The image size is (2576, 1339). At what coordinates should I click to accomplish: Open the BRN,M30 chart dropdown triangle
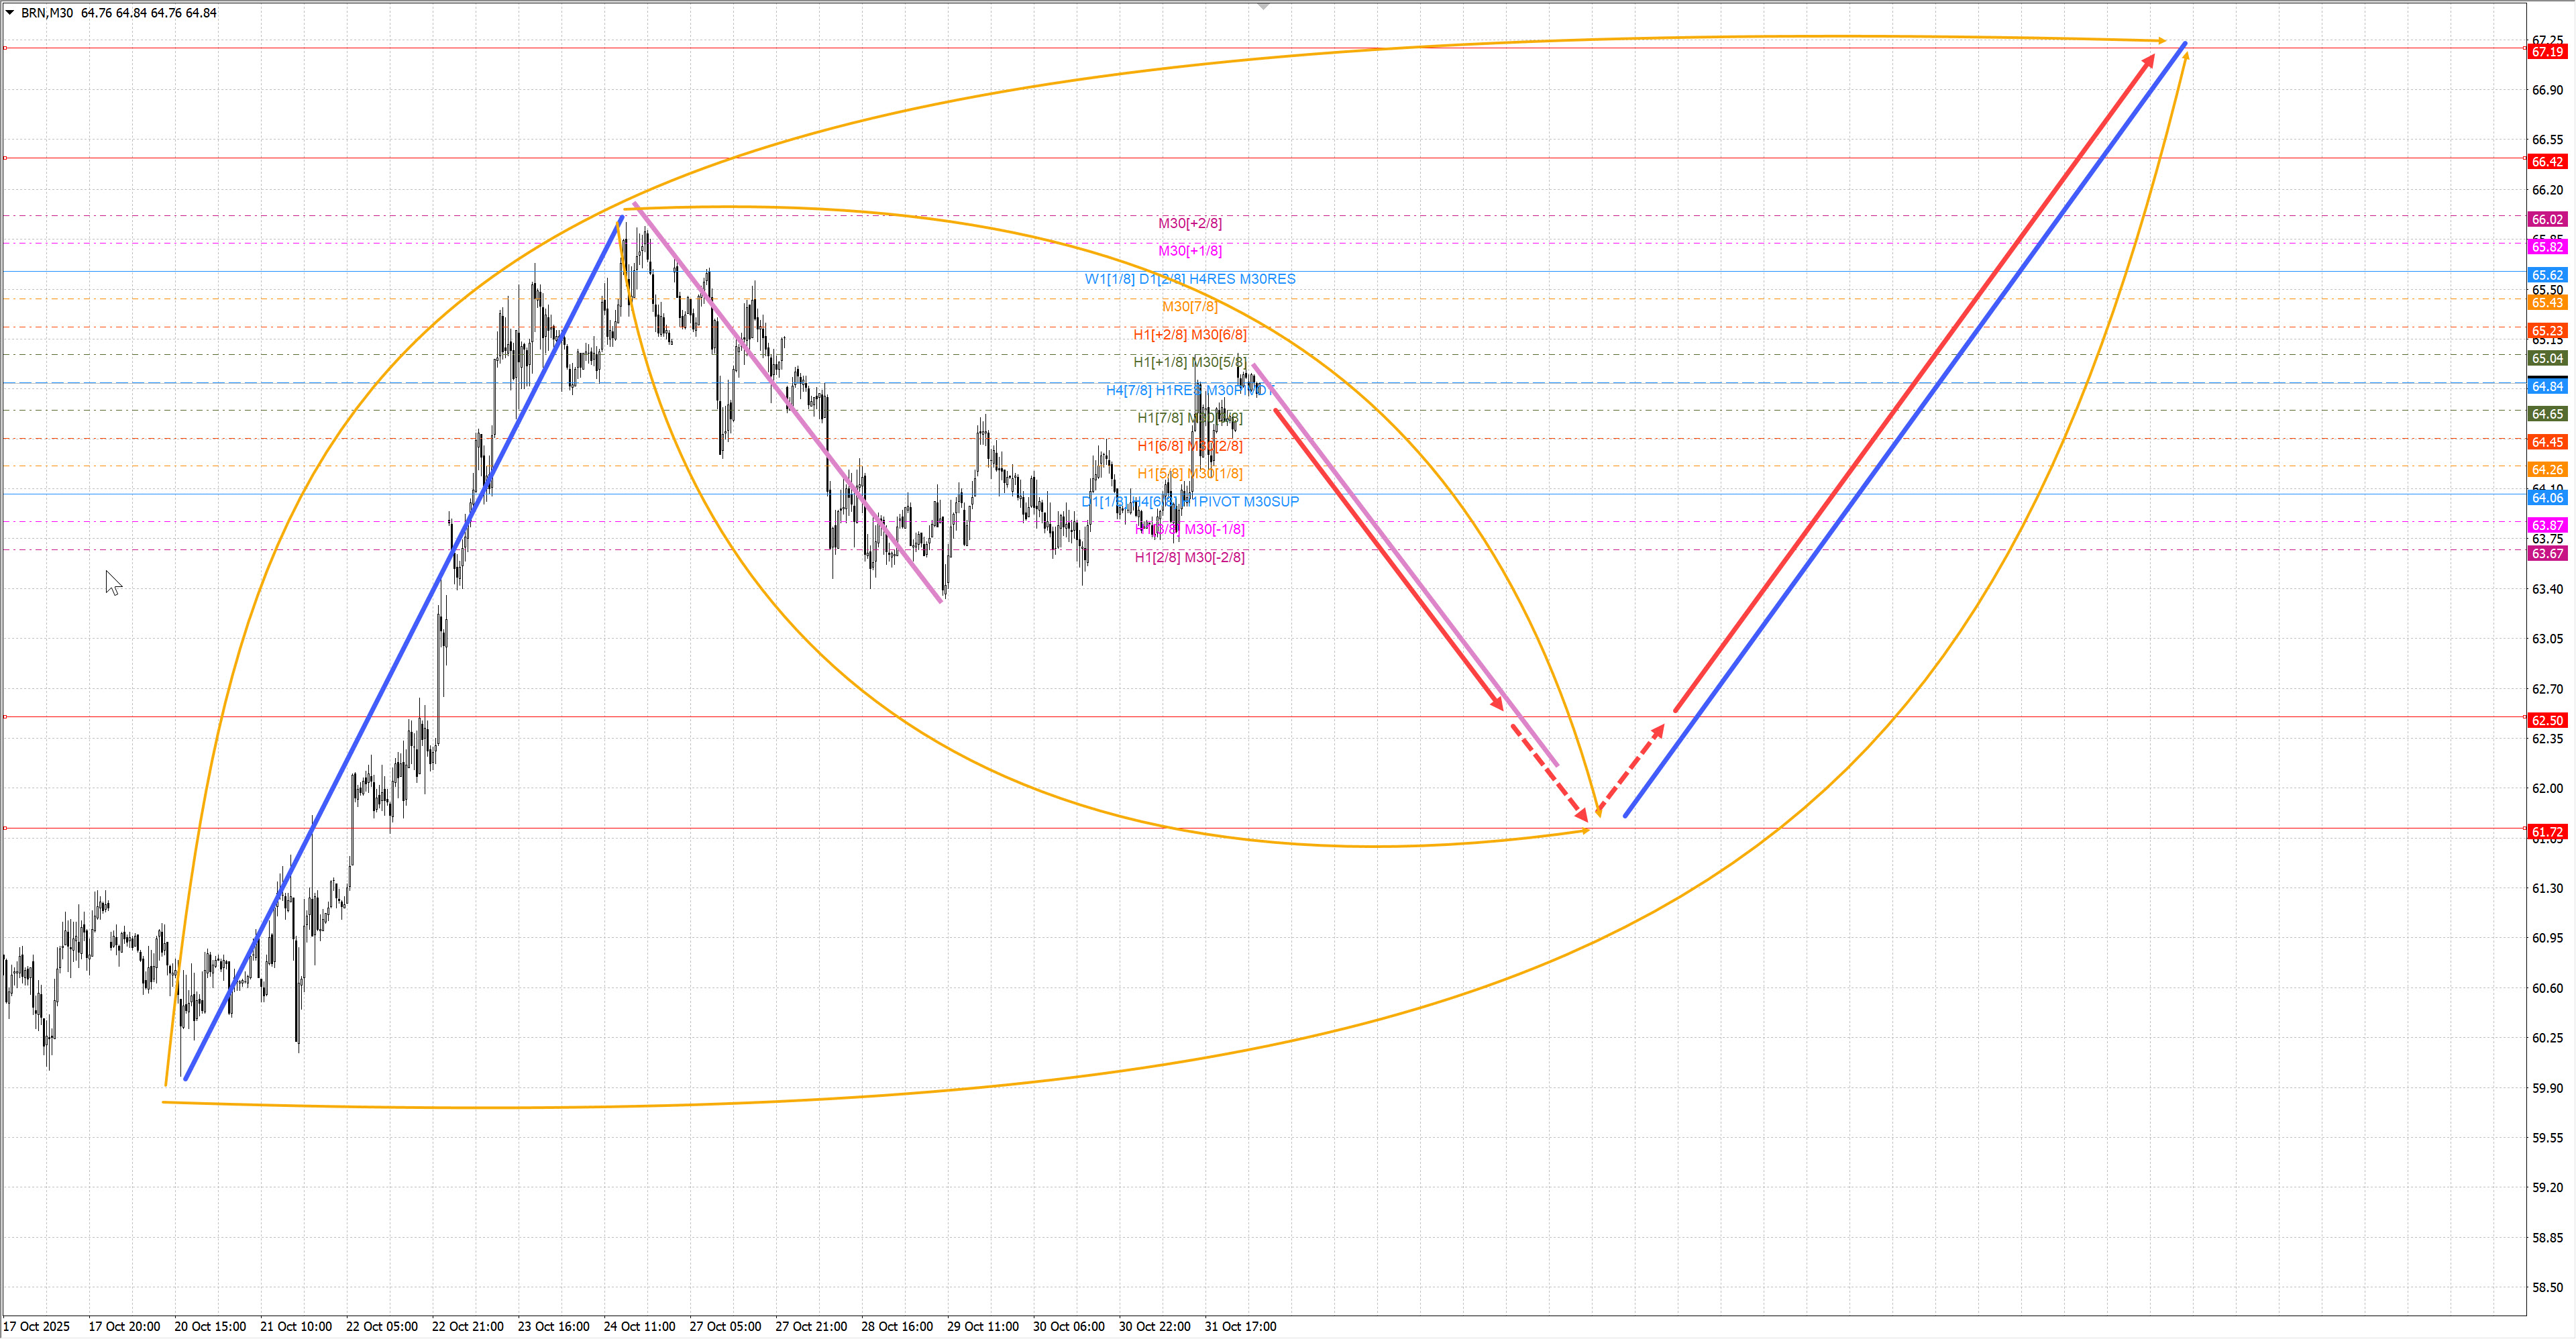(x=10, y=13)
